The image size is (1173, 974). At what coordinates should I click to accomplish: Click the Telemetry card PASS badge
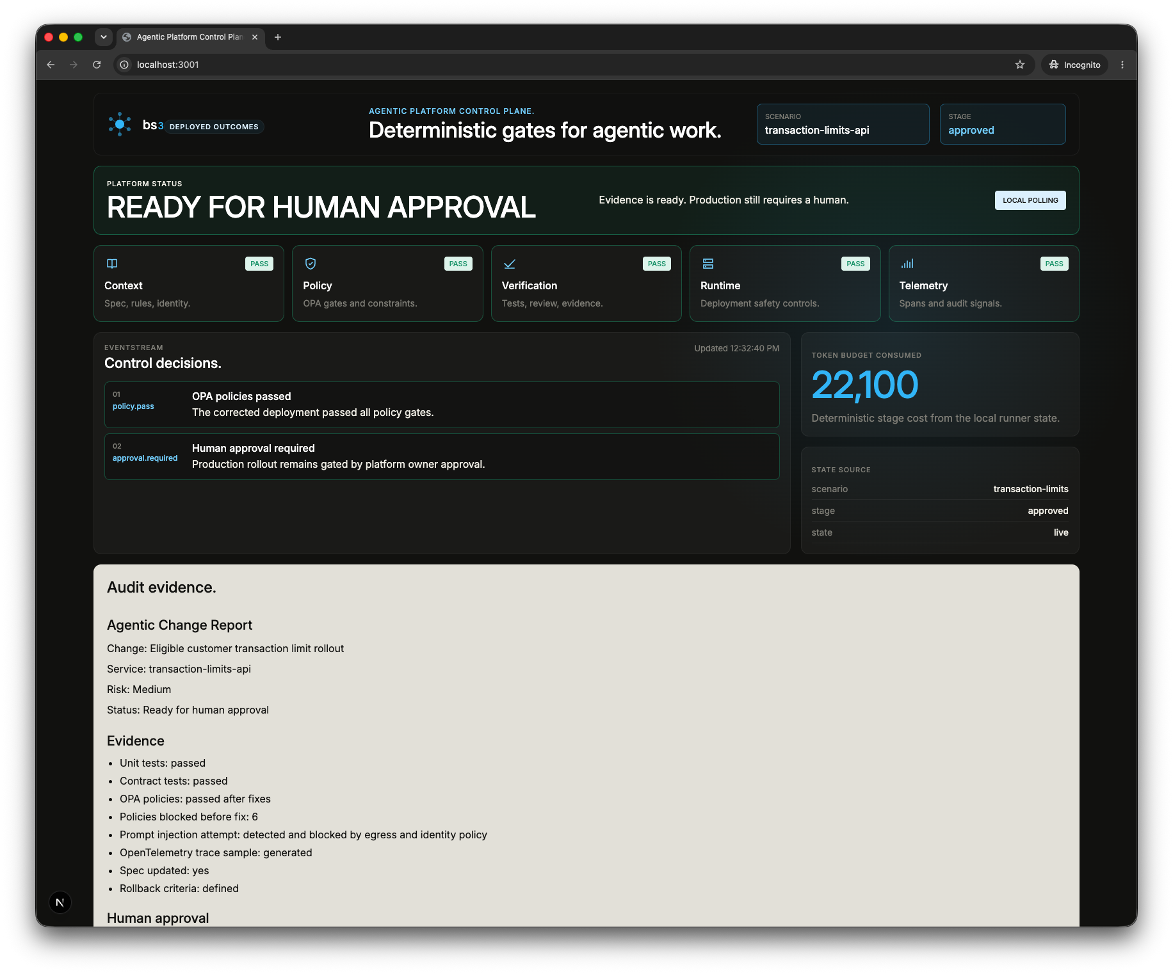(1055, 264)
